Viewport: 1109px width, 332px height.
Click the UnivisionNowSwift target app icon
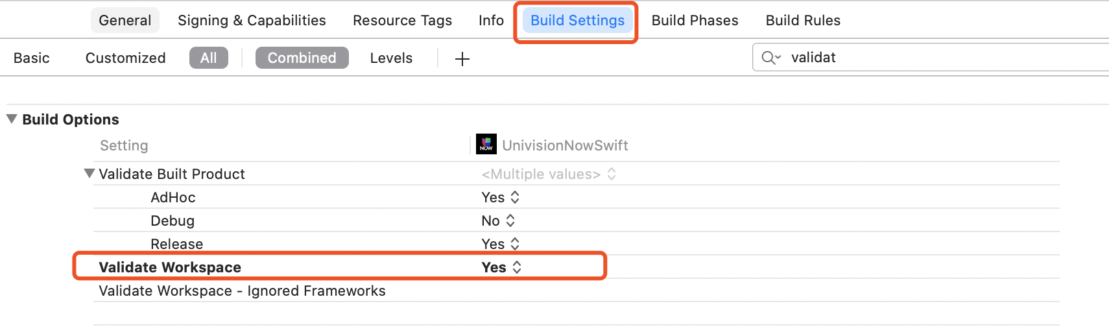coord(486,144)
